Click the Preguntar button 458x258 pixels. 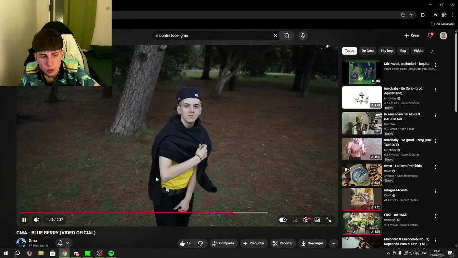point(253,243)
